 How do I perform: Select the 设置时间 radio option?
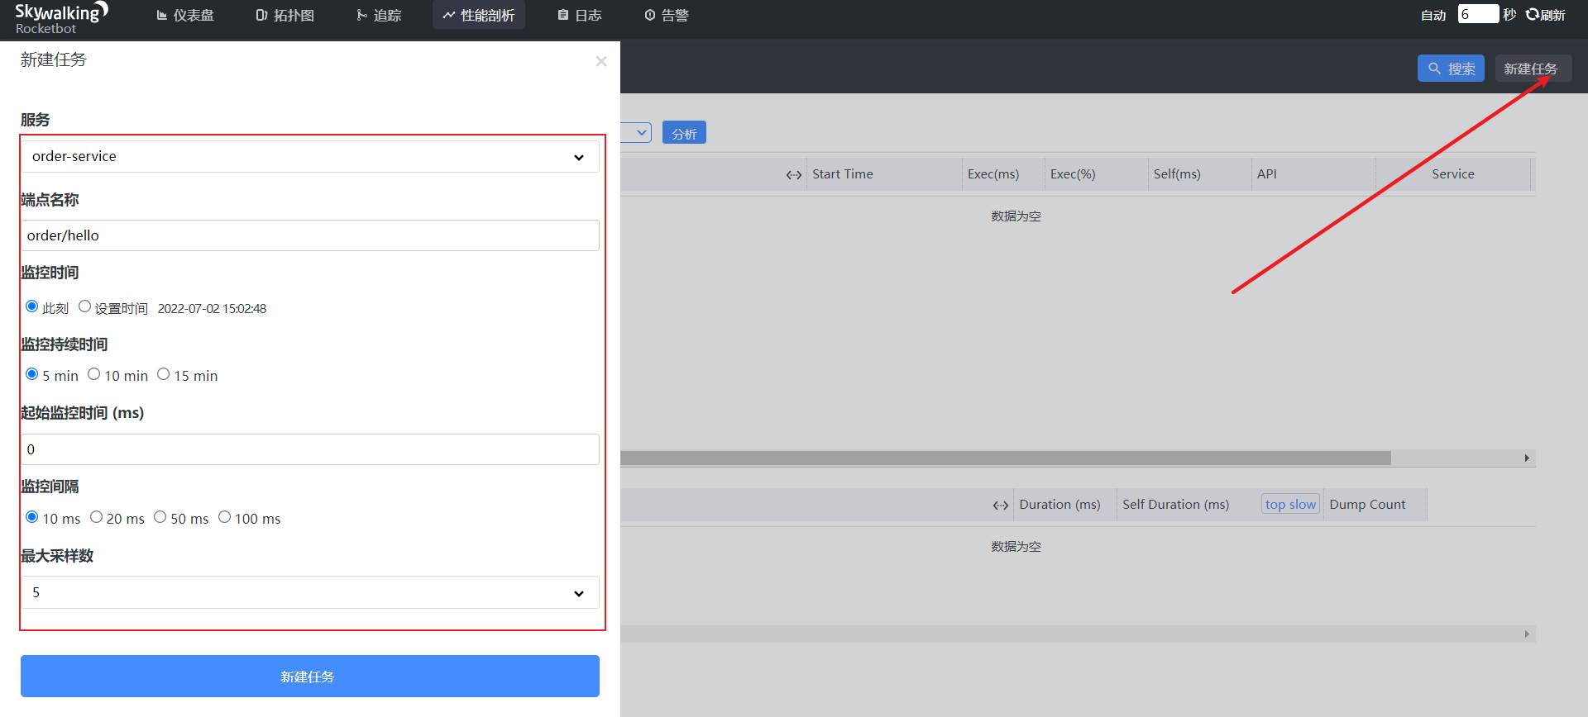pyautogui.click(x=84, y=306)
